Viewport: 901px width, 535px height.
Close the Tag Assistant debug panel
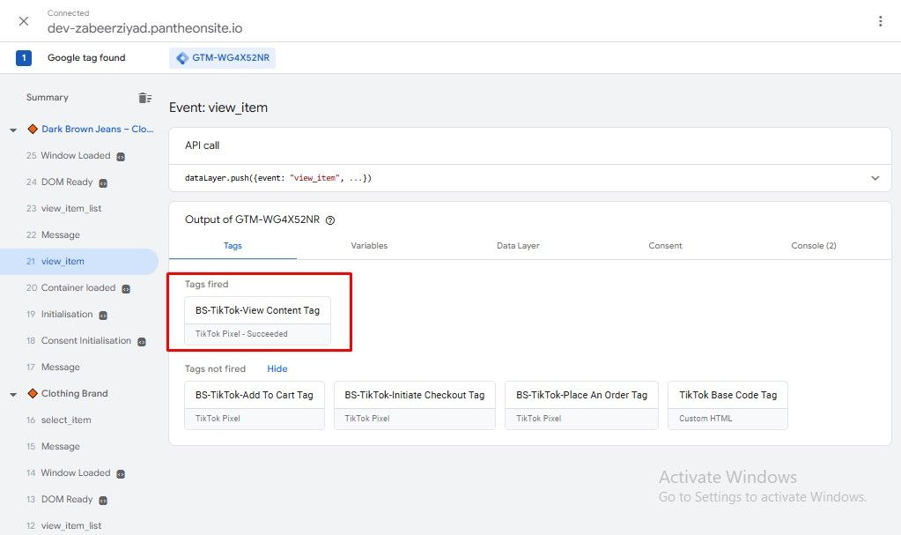click(24, 21)
